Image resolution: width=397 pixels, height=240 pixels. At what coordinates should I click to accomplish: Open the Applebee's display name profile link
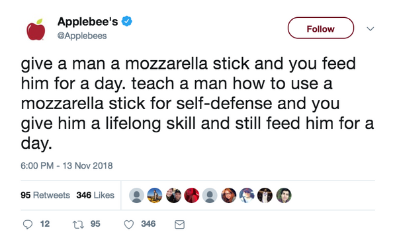(x=87, y=22)
